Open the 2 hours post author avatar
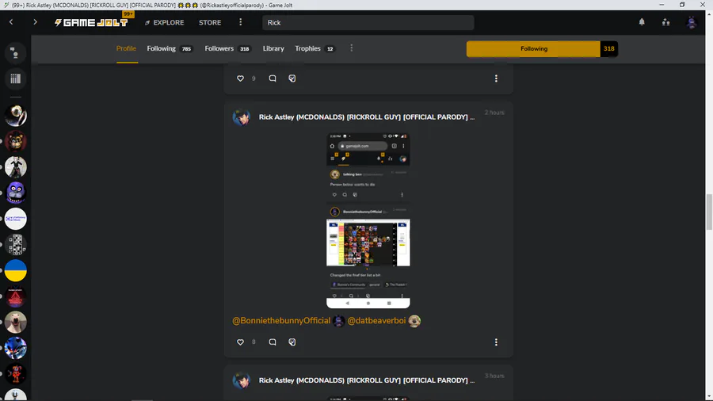Viewport: 713px width, 401px height. click(x=242, y=117)
